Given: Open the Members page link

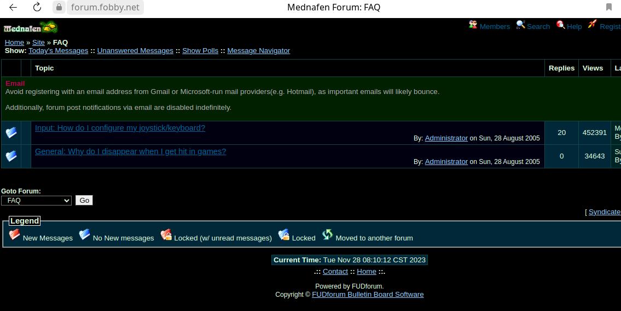Looking at the screenshot, I should (x=495, y=27).
